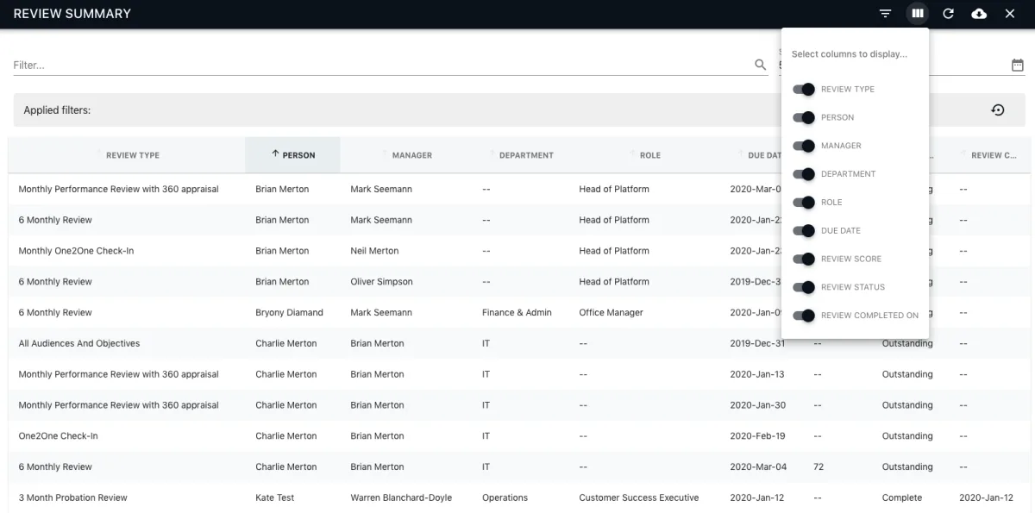
Task: Click the search magnifier icon
Action: [761, 65]
